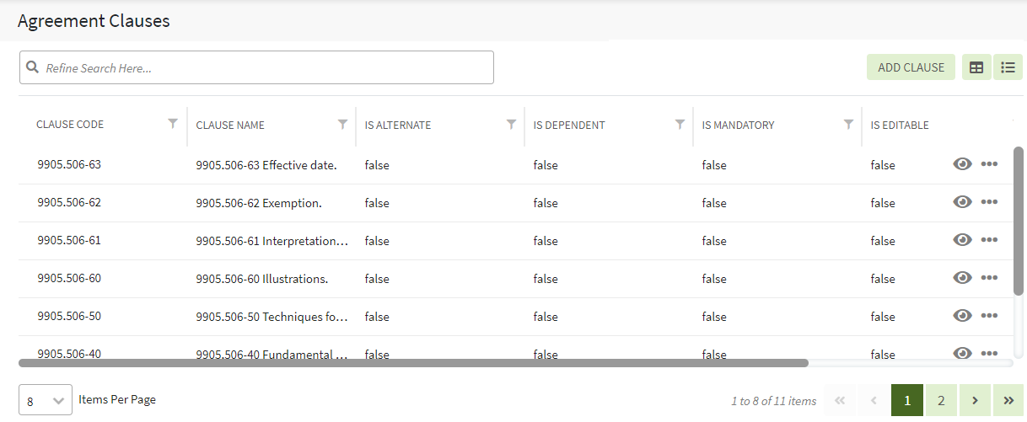Click the ADD CLAUSE button
The image size is (1027, 422).
coord(911,67)
